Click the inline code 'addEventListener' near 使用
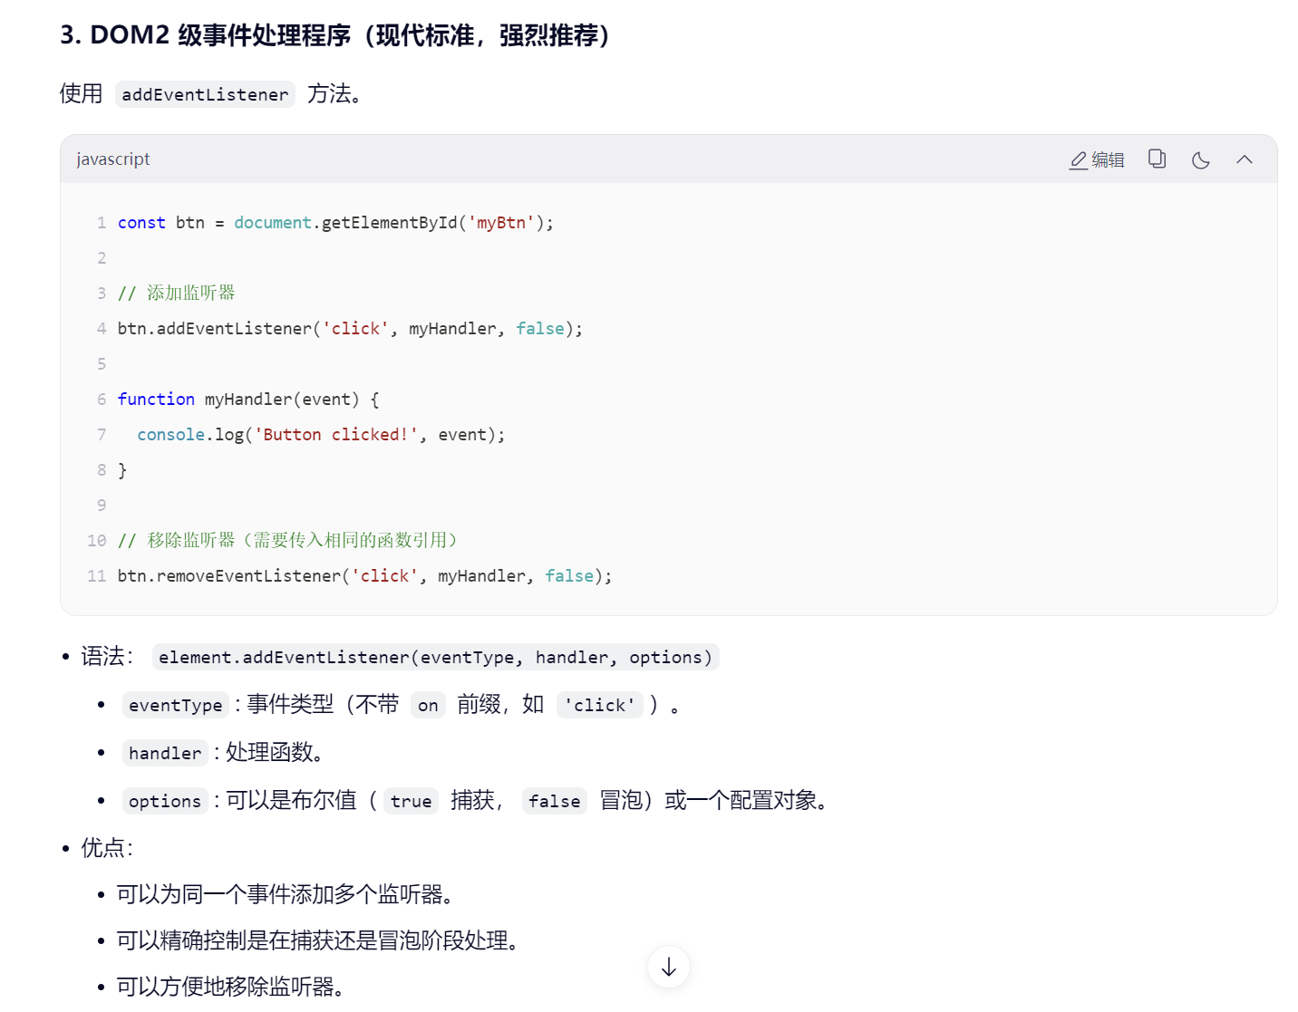The height and width of the screenshot is (1012, 1298). (205, 94)
